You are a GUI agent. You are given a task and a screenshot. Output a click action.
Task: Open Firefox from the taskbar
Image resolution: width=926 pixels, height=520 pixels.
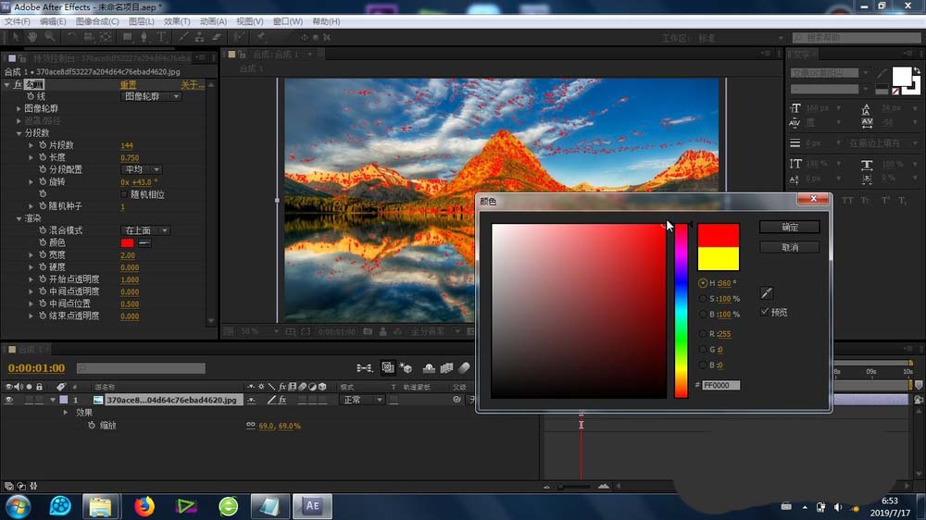click(144, 506)
